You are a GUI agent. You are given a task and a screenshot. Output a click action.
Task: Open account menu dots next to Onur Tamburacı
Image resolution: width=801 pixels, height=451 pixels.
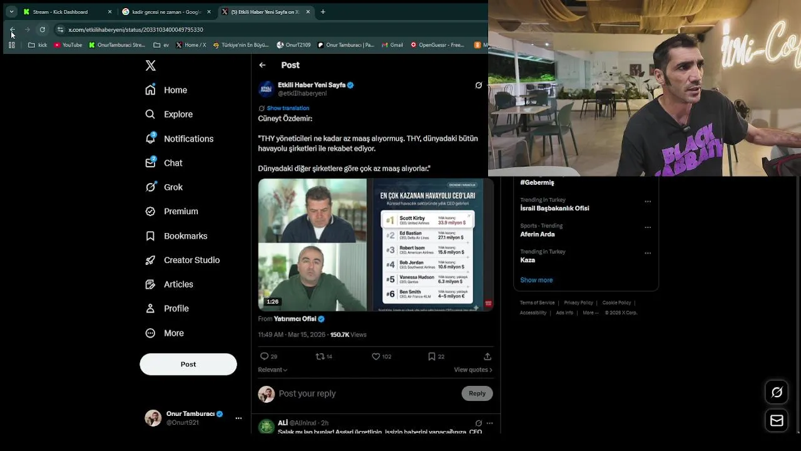click(x=238, y=418)
